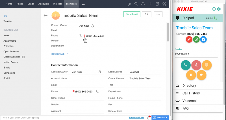Open Social in the related list
Viewport: 226px width, 120px height.
[x=6, y=78]
